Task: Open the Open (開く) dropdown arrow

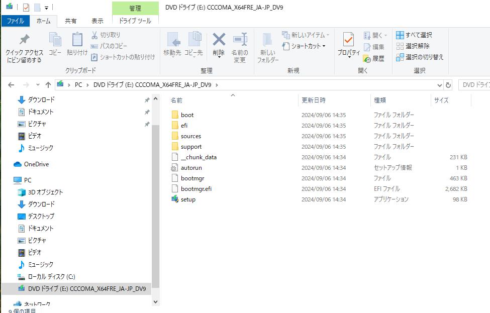Action: click(x=385, y=35)
